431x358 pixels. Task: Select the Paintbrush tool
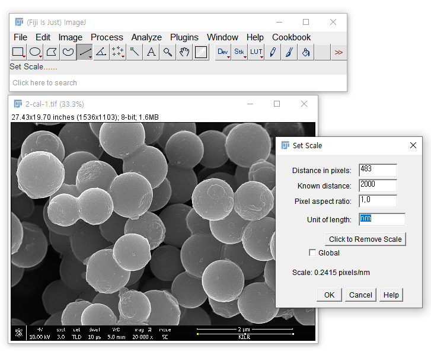tap(289, 52)
